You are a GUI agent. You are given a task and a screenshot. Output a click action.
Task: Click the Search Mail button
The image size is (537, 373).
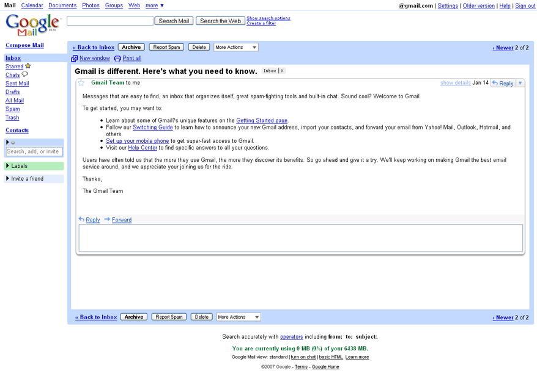click(x=174, y=21)
